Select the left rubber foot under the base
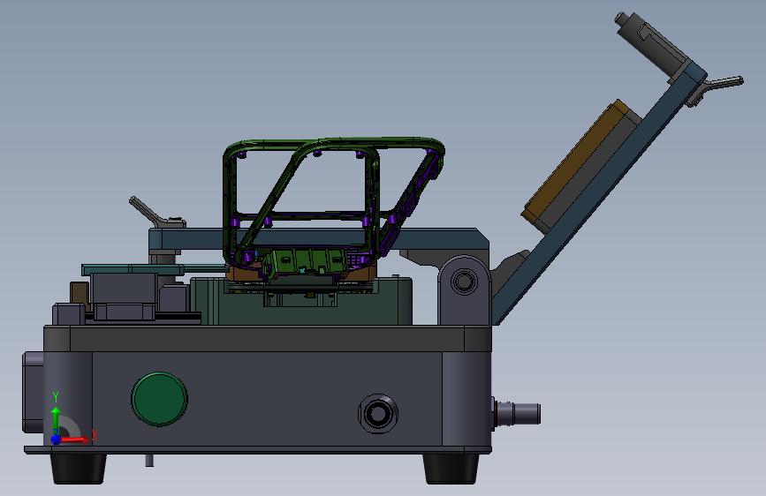Viewport: 766px width, 496px height. 78,469
